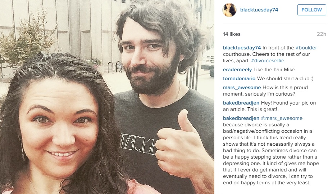The height and width of the screenshot is (194, 328).
Task: Visit eraderneely's profile
Action: pyautogui.click(x=237, y=69)
